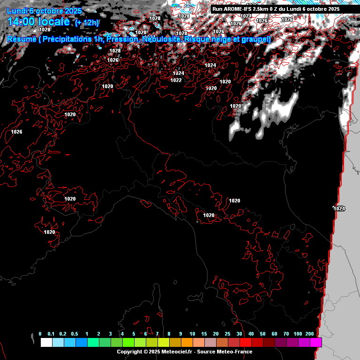Click the 1024 label beside grey border area
Image resolution: width=360 pixels, height=360 pixels.
coord(339,208)
